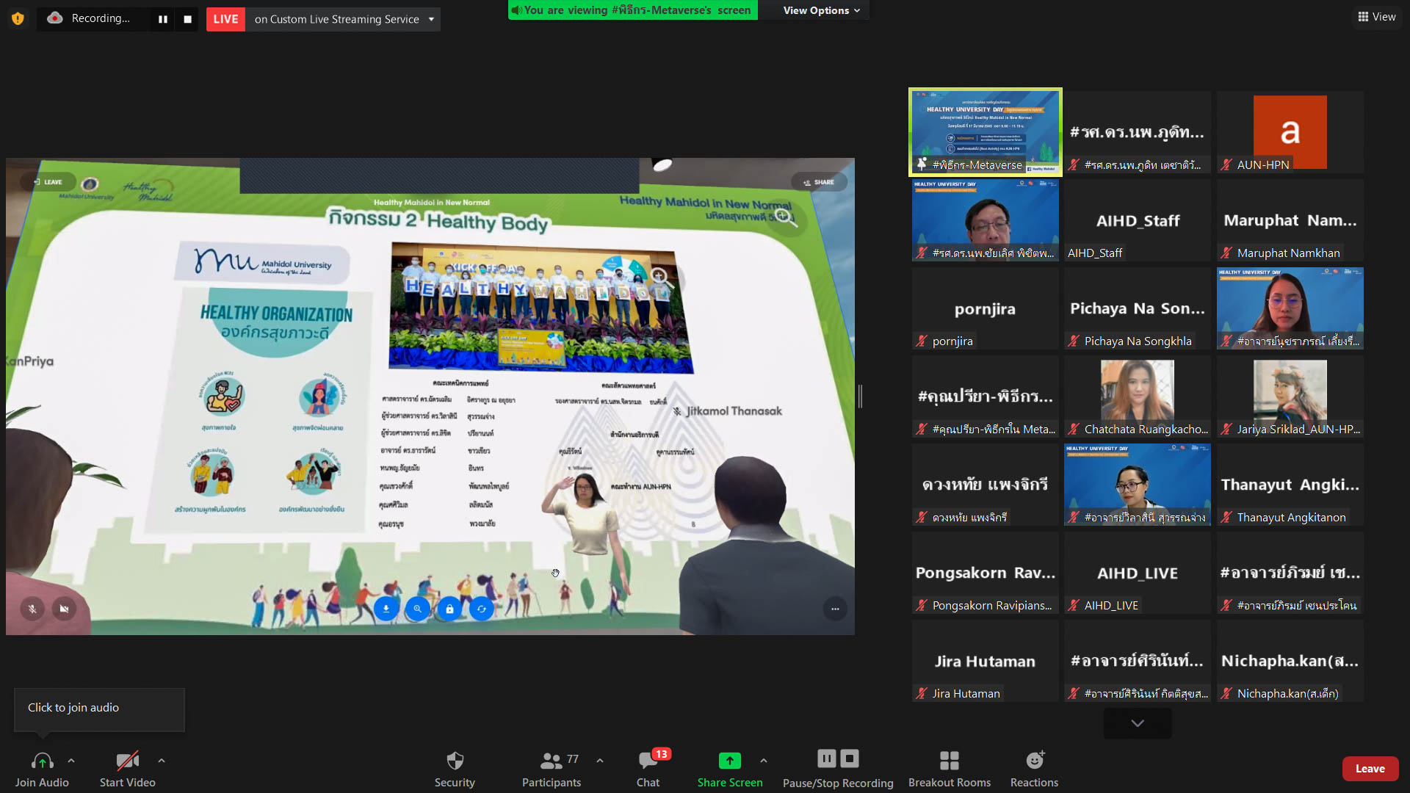Open the encryption shield info icon
1410x793 pixels.
[18, 18]
